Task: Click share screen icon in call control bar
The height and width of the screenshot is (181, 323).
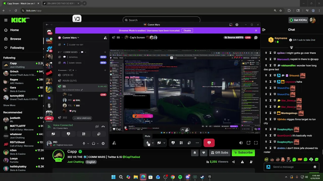Action: pos(173,143)
